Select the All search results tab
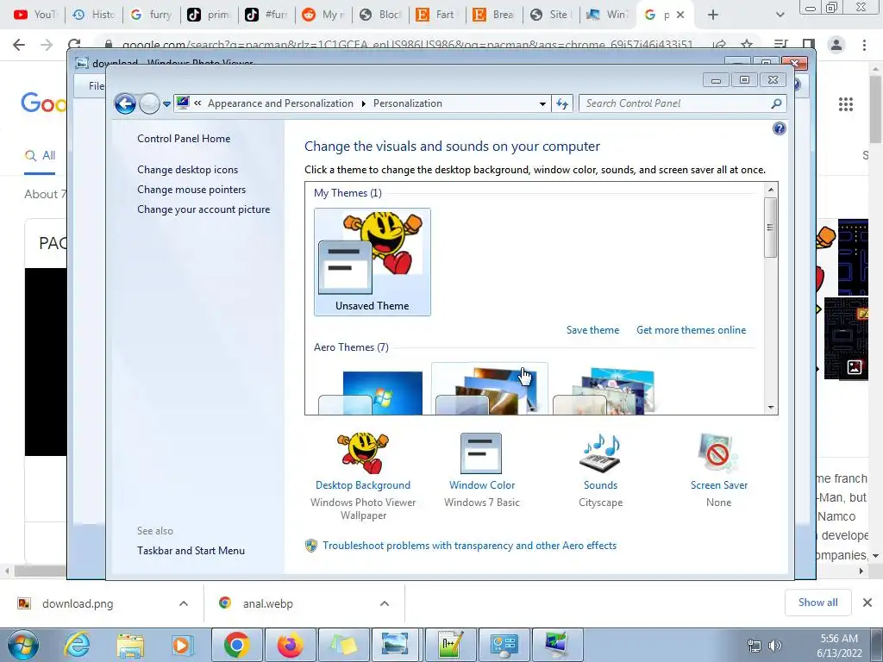Image resolution: width=883 pixels, height=662 pixels. [40, 155]
